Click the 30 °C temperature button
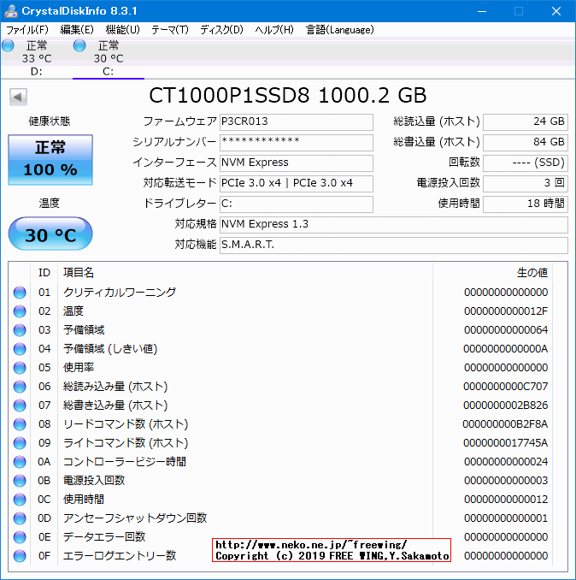 pyautogui.click(x=50, y=234)
